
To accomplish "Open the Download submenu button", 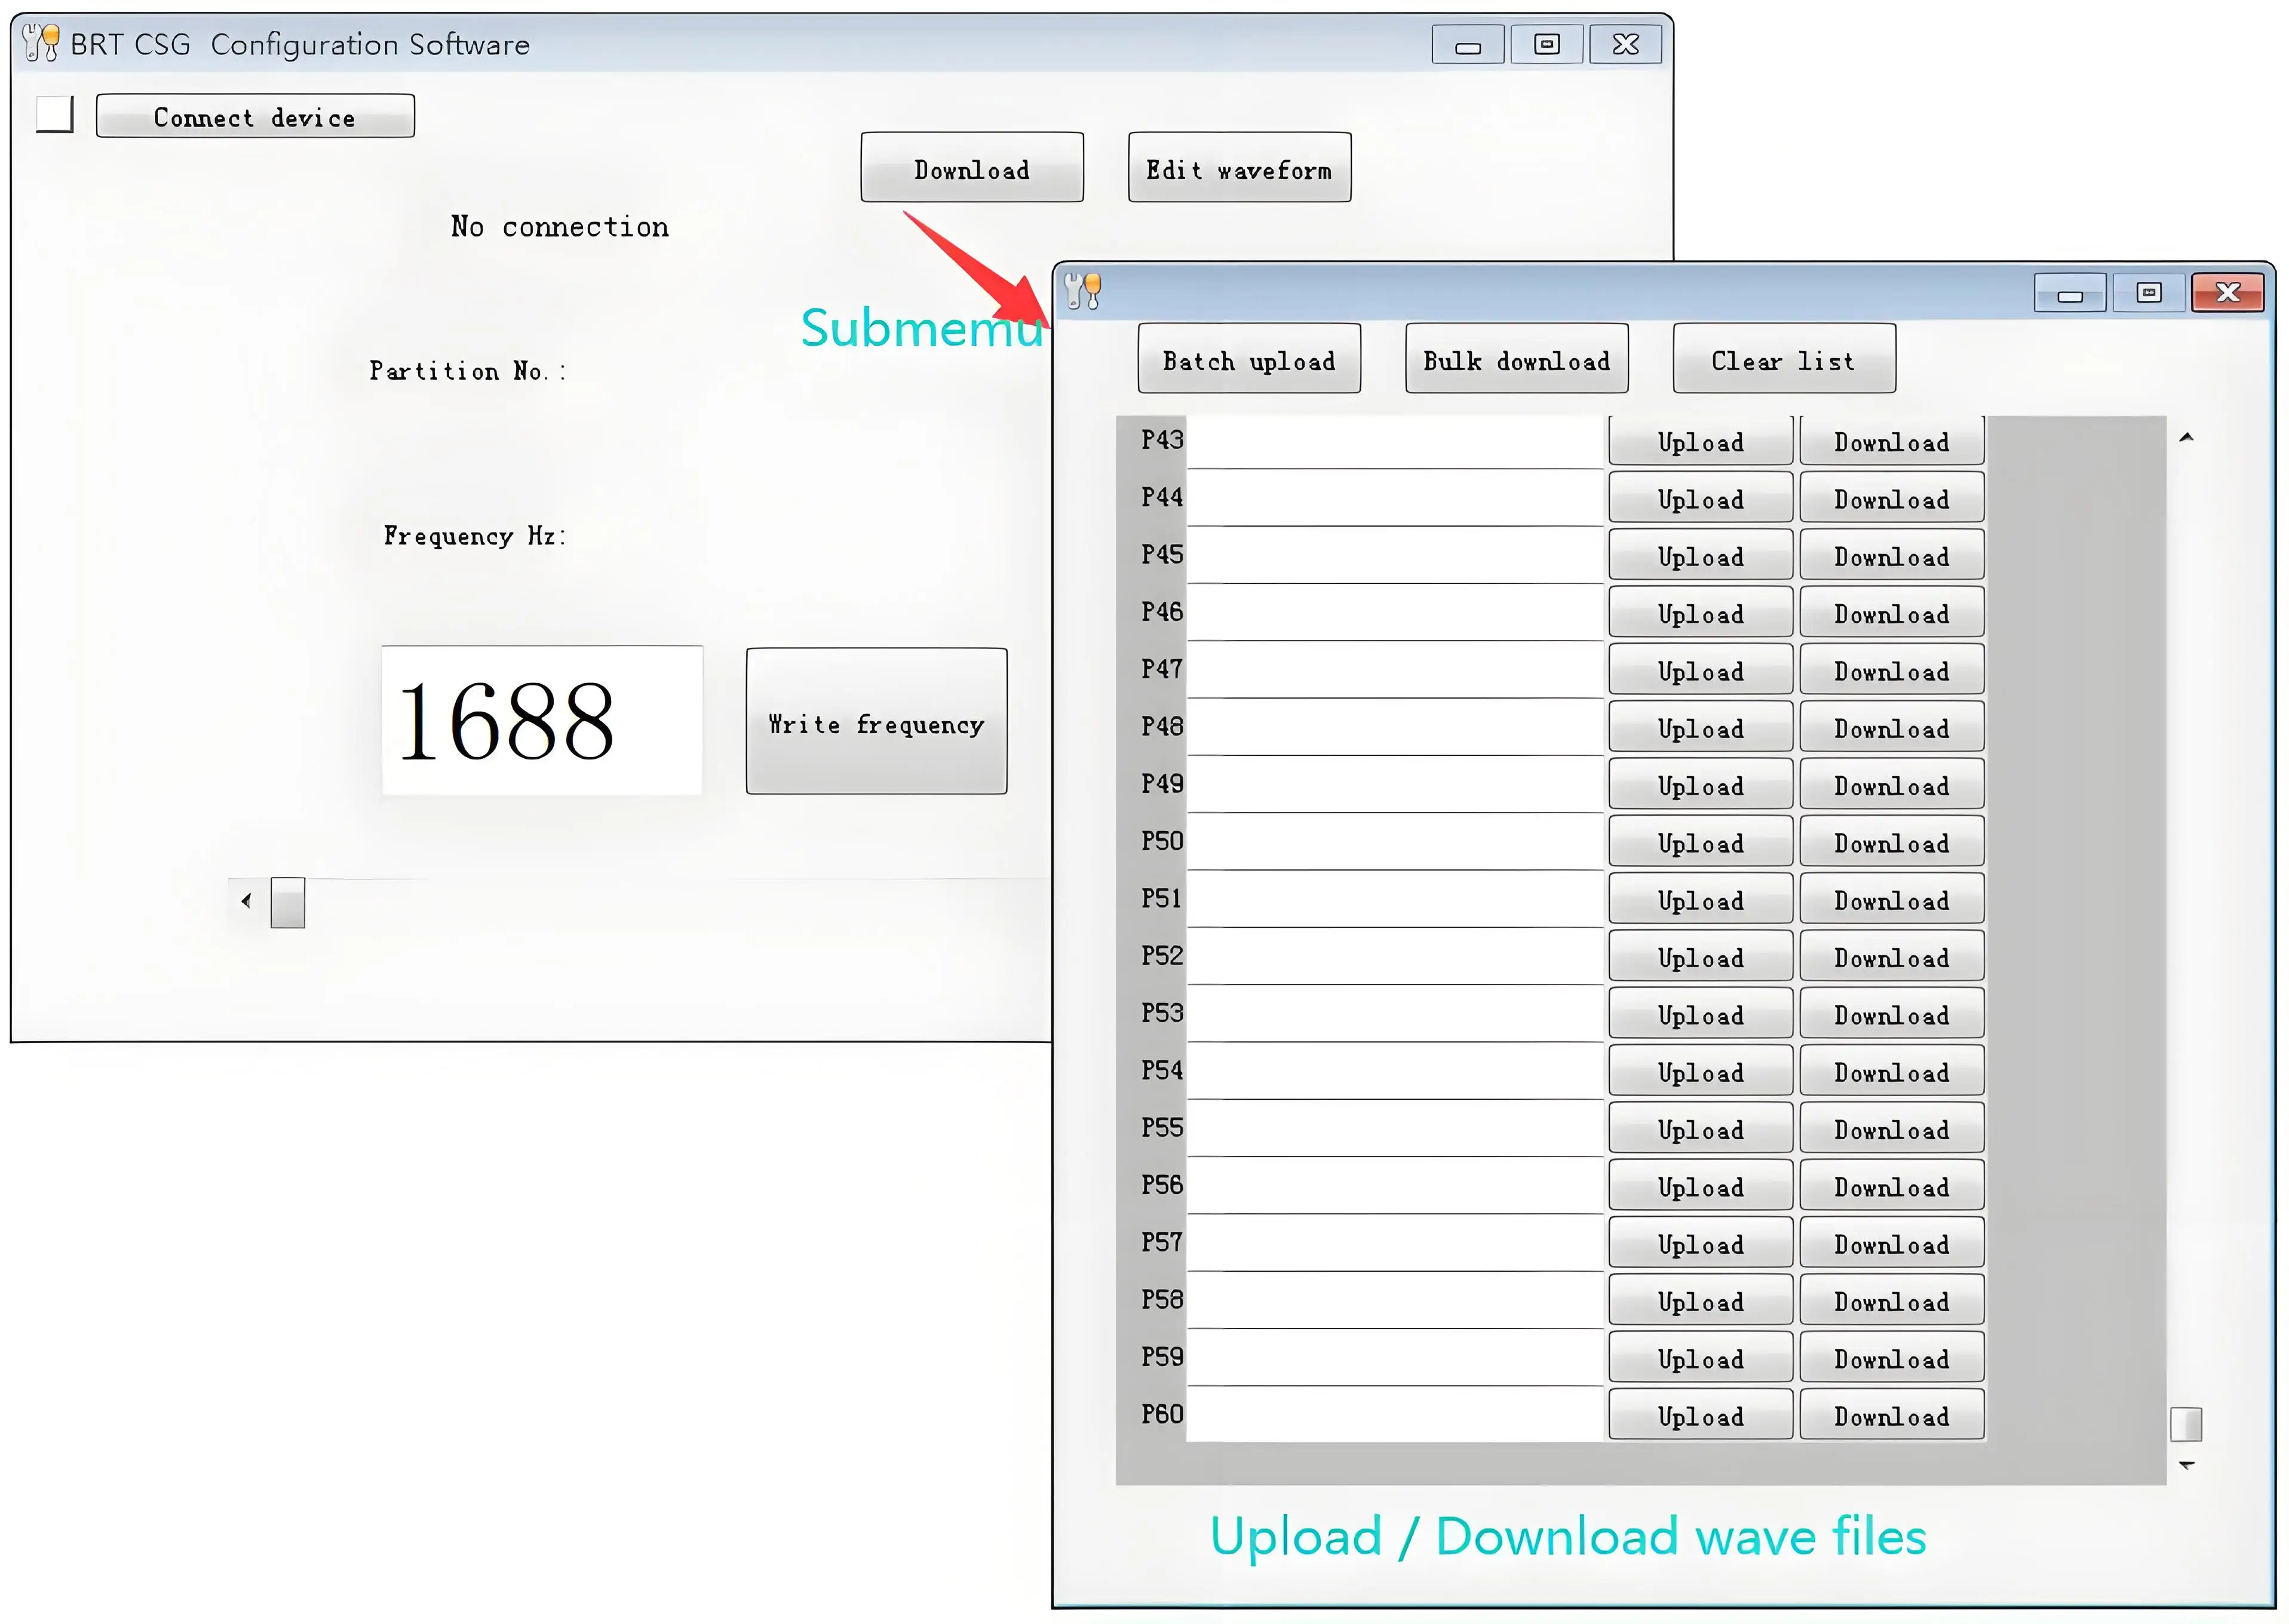I will 971,168.
